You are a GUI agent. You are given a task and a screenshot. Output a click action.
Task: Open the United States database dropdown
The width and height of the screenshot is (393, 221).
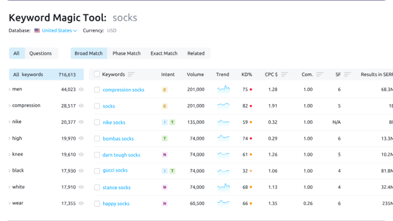tap(59, 30)
